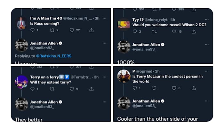The width and height of the screenshot is (224, 129).
Task: Share the Terry McLaurin coolest person tweet
Action: pyautogui.click(x=194, y=88)
